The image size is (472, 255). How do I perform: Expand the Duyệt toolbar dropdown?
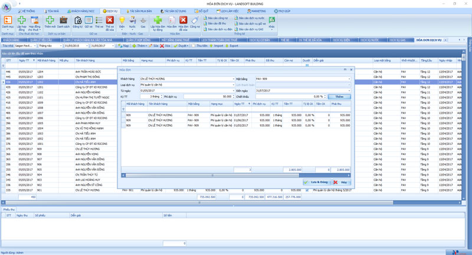tap(188, 46)
